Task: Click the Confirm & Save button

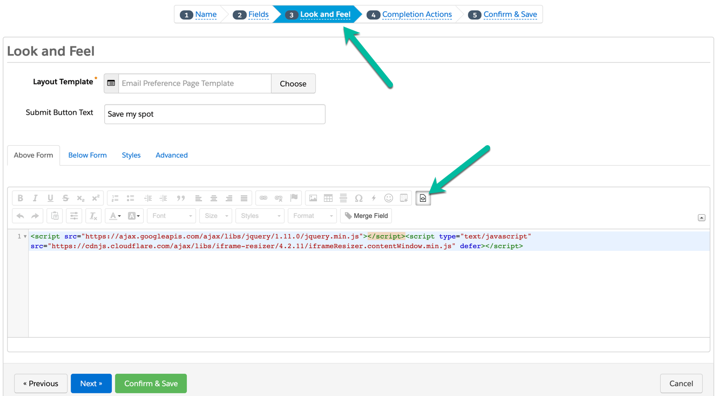Action: pos(151,384)
